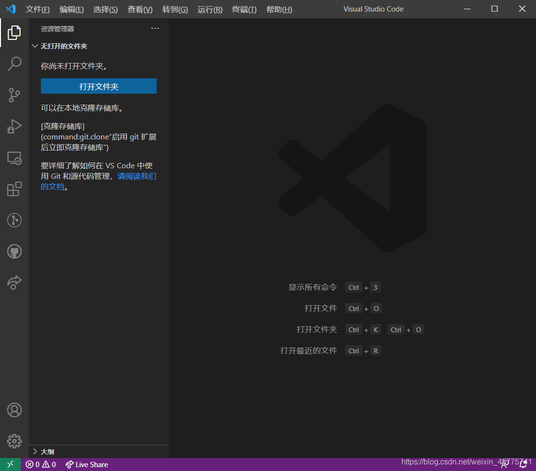Follow the 请阅读我们的文档 link
This screenshot has width=536, height=471.
point(137,176)
